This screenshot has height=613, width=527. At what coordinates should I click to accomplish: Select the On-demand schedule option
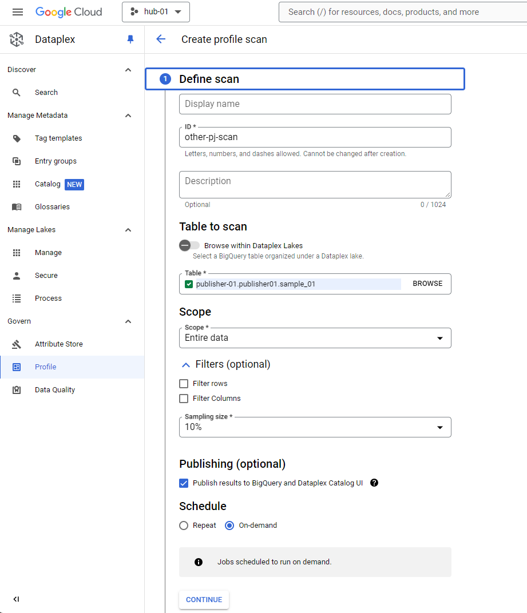click(229, 526)
